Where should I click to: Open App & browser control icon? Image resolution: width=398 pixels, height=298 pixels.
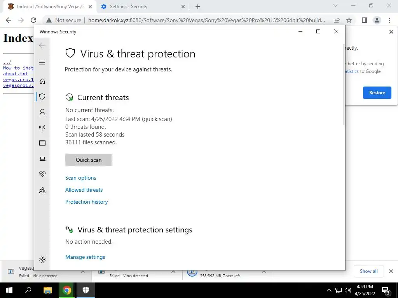click(x=42, y=143)
